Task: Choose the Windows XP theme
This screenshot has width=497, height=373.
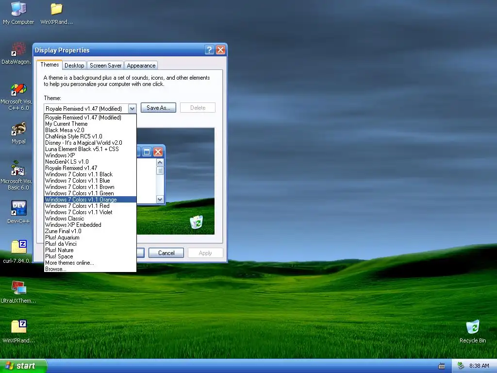Action: pos(90,155)
